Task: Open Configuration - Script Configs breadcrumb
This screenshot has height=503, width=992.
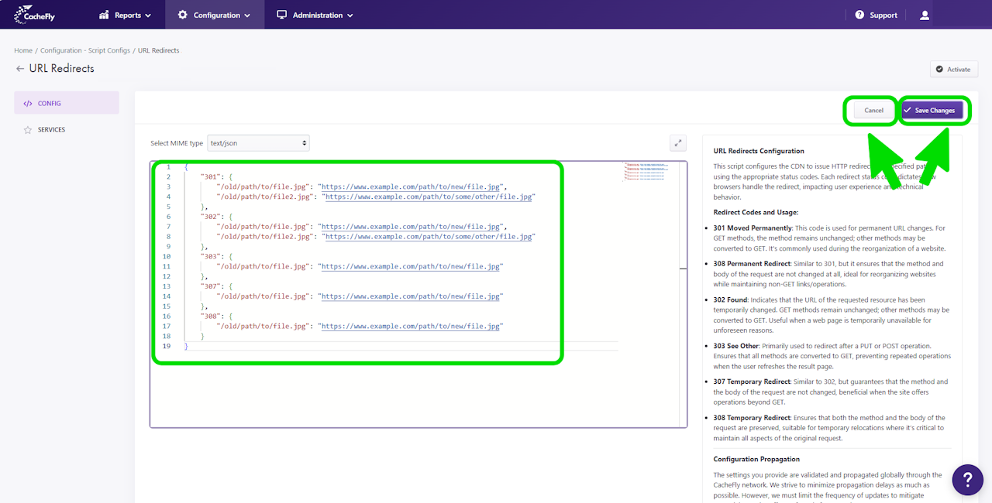Action: click(x=85, y=50)
